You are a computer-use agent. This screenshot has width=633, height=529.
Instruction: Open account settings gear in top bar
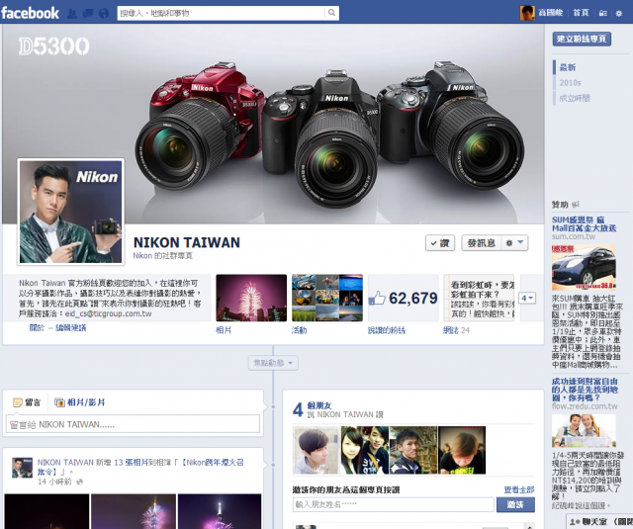618,13
